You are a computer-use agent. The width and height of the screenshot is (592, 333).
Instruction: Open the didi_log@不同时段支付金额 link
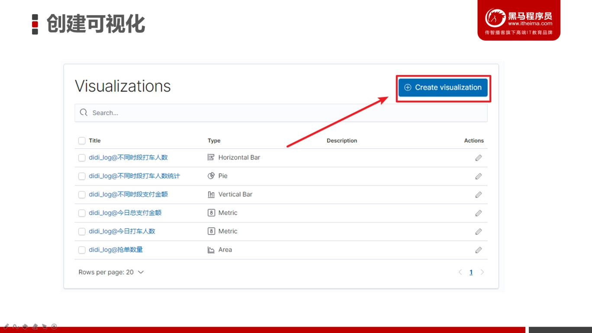click(128, 194)
